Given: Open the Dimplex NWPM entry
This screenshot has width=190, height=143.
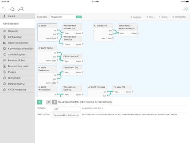Looking at the screenshot, I should (18, 84).
